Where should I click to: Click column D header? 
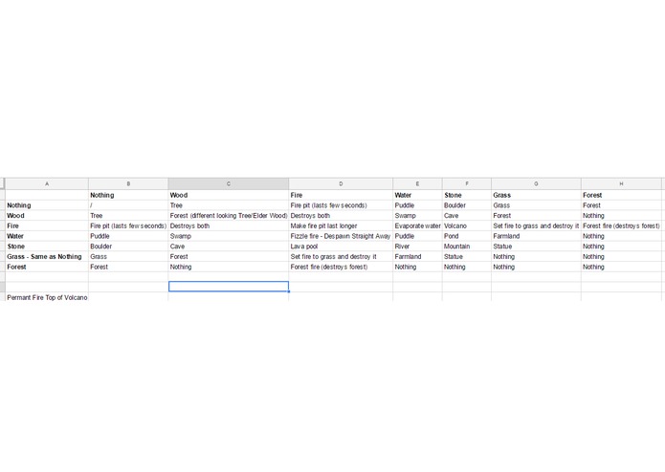point(341,183)
